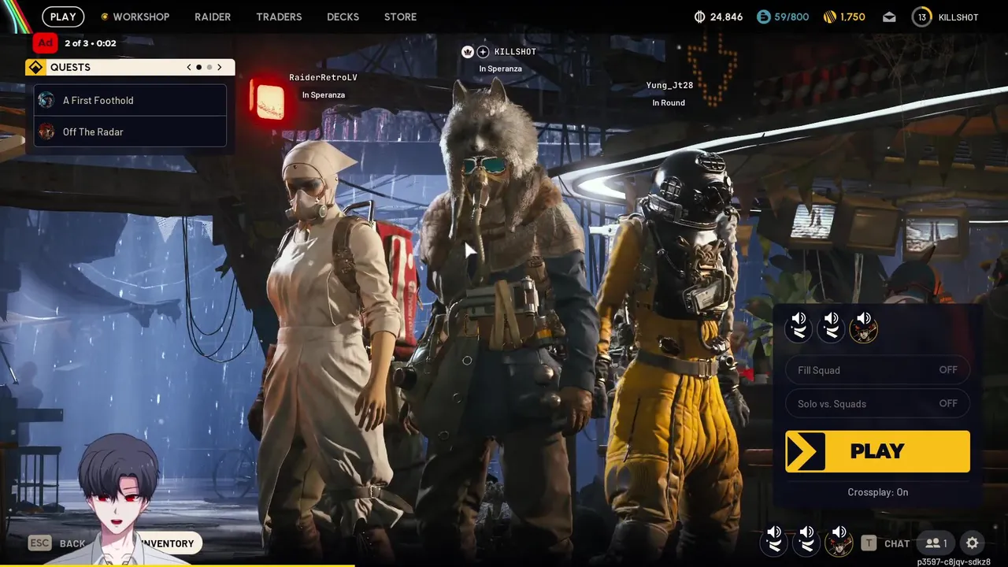Click the red Ad badge
This screenshot has width=1008, height=567.
pos(46,43)
